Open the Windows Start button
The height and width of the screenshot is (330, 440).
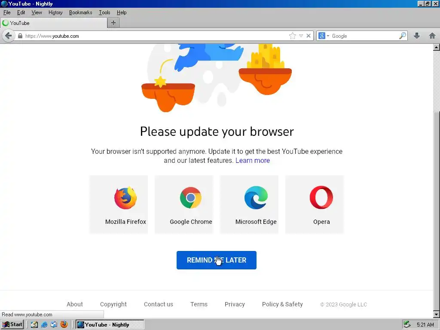click(12, 325)
